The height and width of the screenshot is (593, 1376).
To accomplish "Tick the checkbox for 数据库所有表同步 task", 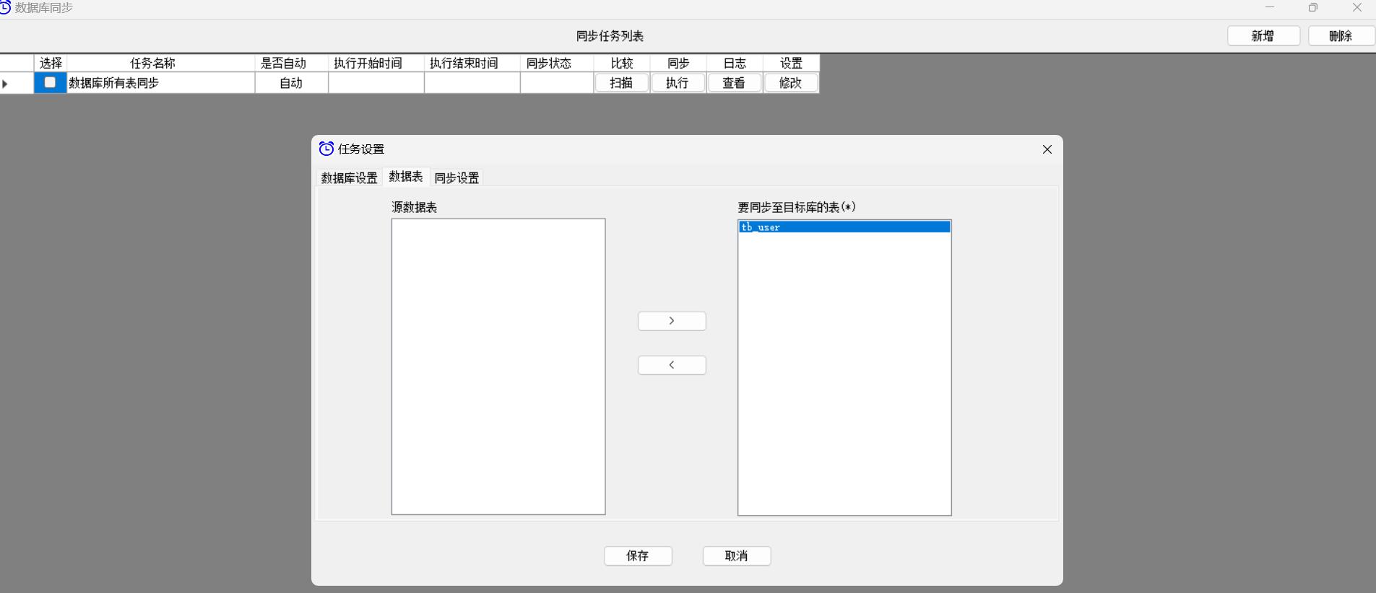I will (x=50, y=82).
